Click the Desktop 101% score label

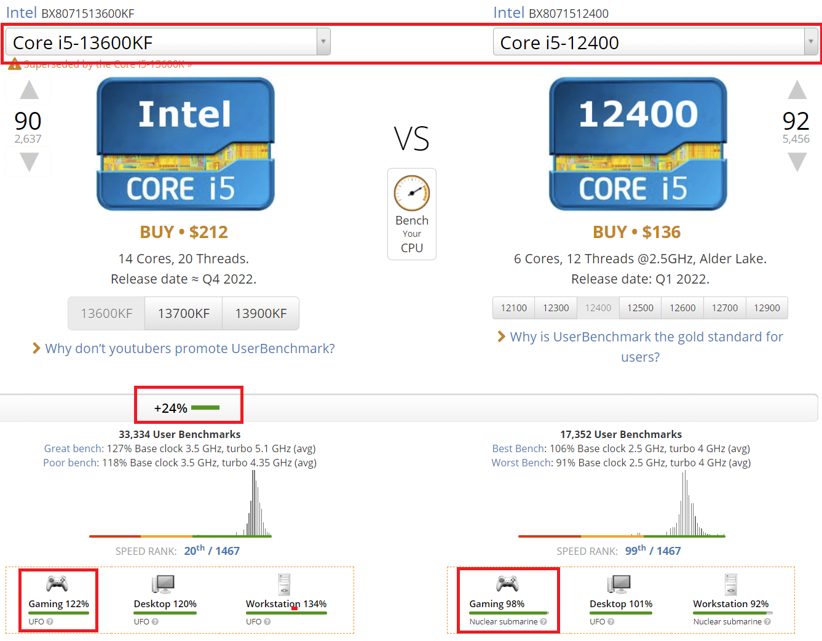(621, 603)
